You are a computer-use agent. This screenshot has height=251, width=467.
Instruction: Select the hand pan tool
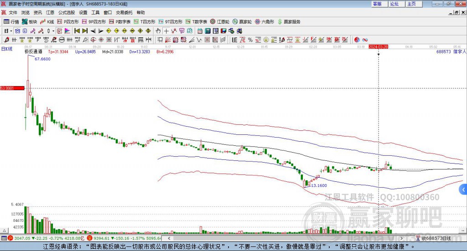point(158,31)
